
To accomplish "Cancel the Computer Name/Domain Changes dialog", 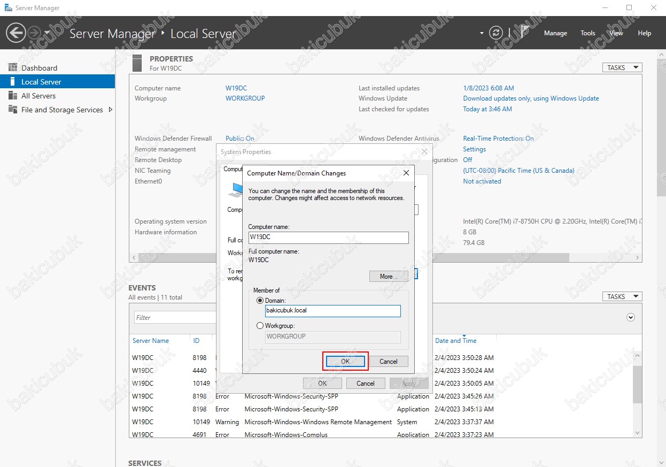I will (389, 361).
